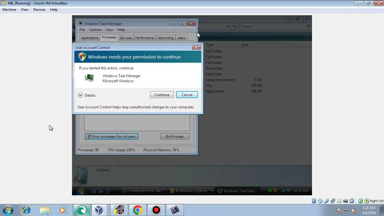Show hidden icons in host system tray
Image resolution: width=384 pixels, height=216 pixels.
coord(332,210)
